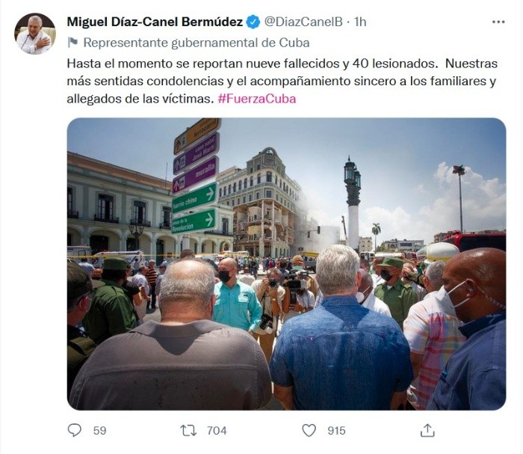Click the name Miguel Díaz-Canel Bermúdez
The image size is (523, 454).
155,22
